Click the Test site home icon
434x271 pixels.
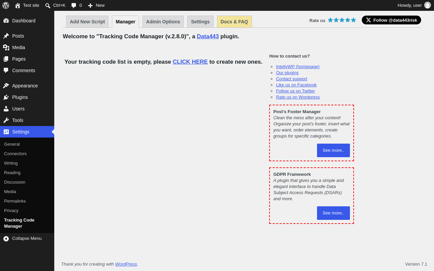[18, 5]
